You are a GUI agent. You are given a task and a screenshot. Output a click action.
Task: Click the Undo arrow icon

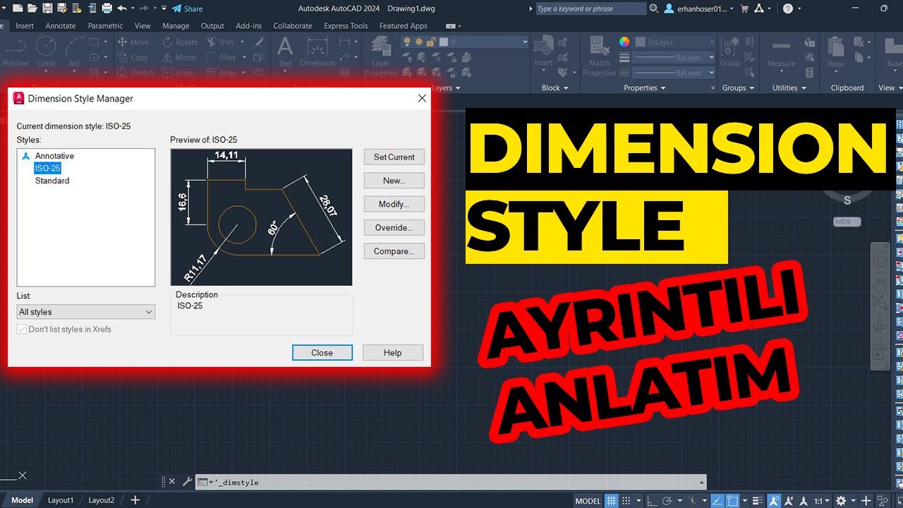(x=122, y=8)
